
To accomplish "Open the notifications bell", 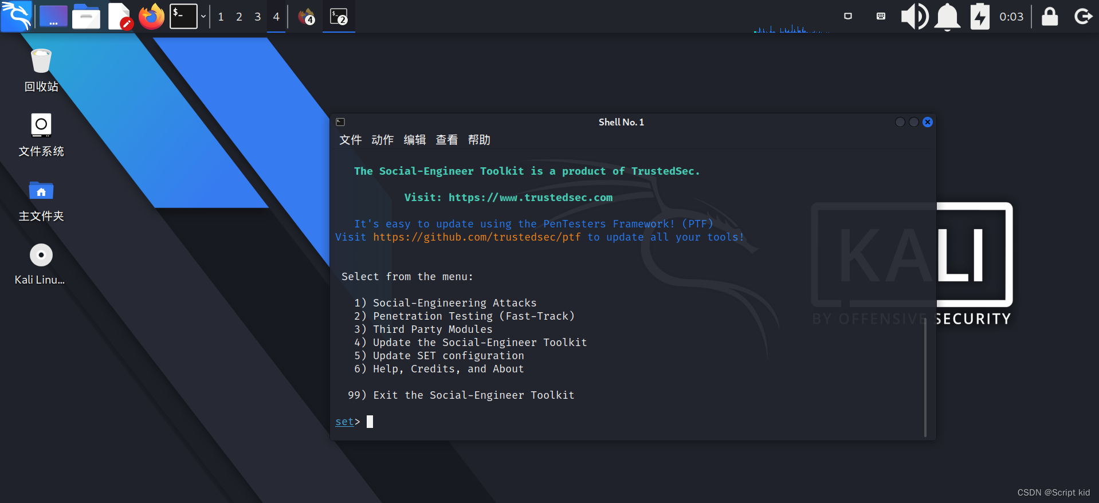I will coord(948,17).
